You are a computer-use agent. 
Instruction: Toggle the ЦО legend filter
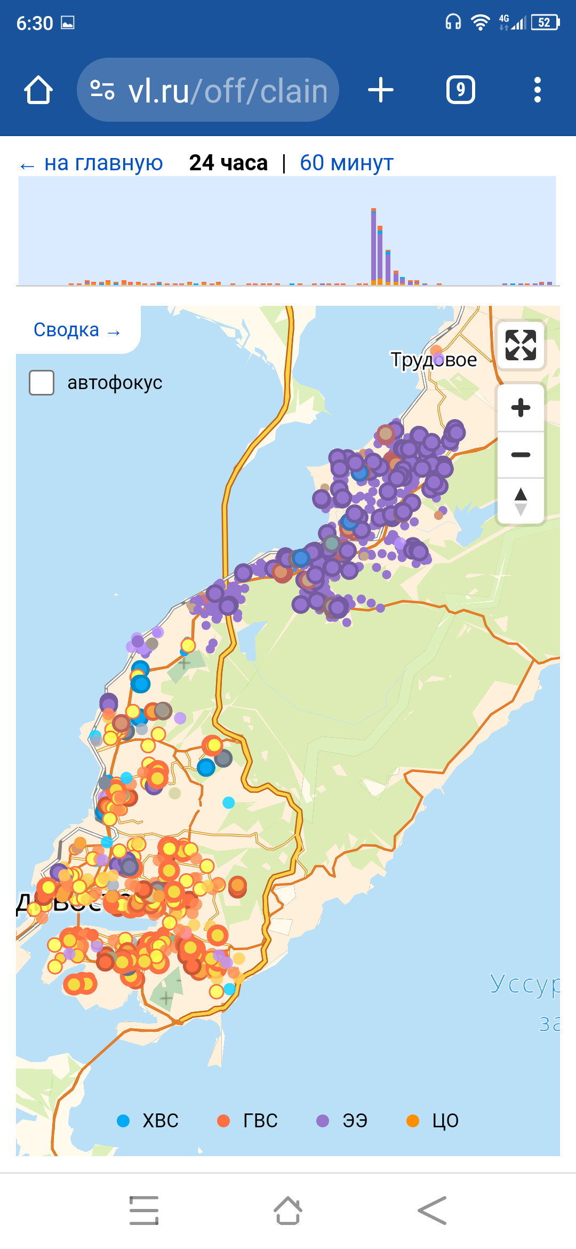(x=433, y=1121)
